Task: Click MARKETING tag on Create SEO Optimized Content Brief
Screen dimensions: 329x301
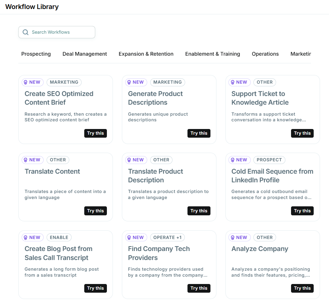Action: coord(64,82)
